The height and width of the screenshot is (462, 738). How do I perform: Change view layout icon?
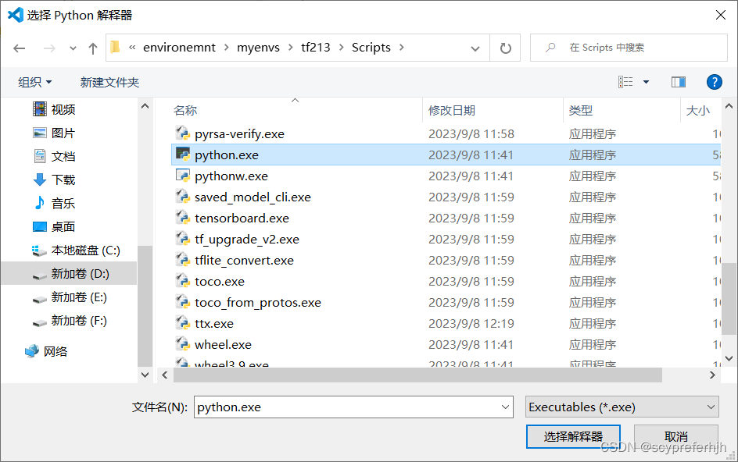click(x=625, y=82)
